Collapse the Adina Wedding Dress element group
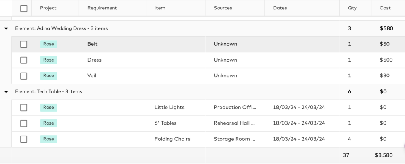The height and width of the screenshot is (164, 405). tap(6, 28)
